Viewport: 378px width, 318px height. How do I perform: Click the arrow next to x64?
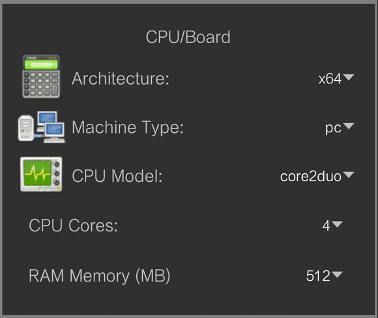pos(349,77)
